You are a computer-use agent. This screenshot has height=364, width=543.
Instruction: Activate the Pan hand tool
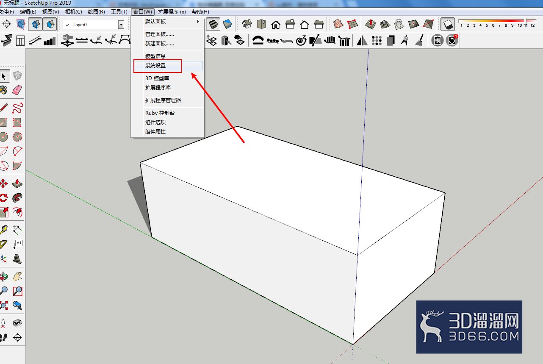[17, 277]
